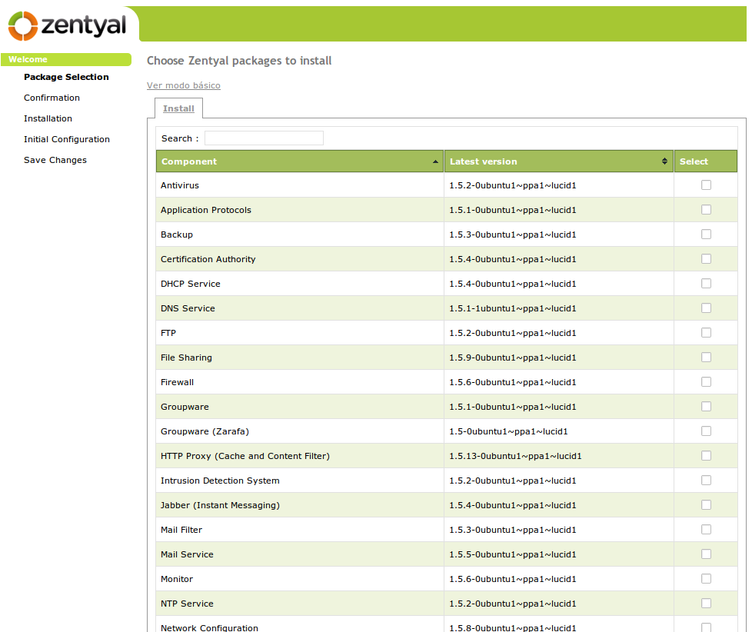Enable the Certification Authority checkbox
The image size is (752, 632).
pos(706,259)
